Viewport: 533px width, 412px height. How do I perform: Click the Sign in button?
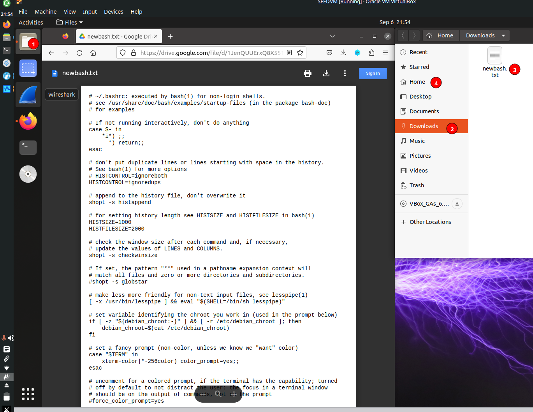(x=373, y=73)
